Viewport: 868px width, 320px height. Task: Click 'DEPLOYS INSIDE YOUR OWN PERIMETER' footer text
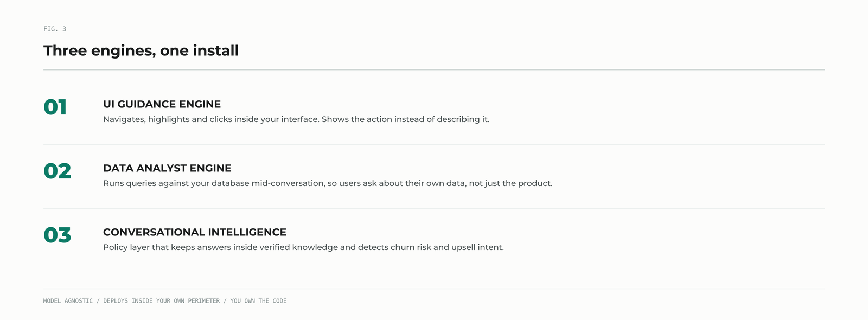click(162, 301)
